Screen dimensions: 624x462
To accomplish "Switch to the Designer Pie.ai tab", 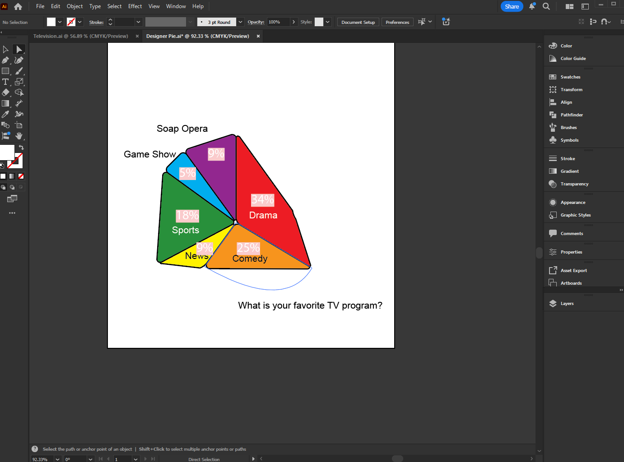I will coord(197,36).
